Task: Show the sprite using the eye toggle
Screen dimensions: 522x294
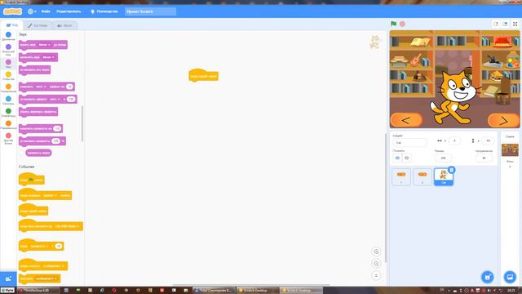Action: 397,158
